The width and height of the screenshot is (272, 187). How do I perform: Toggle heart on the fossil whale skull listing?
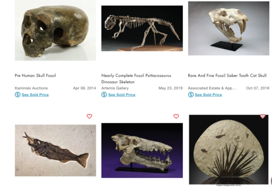(176, 117)
